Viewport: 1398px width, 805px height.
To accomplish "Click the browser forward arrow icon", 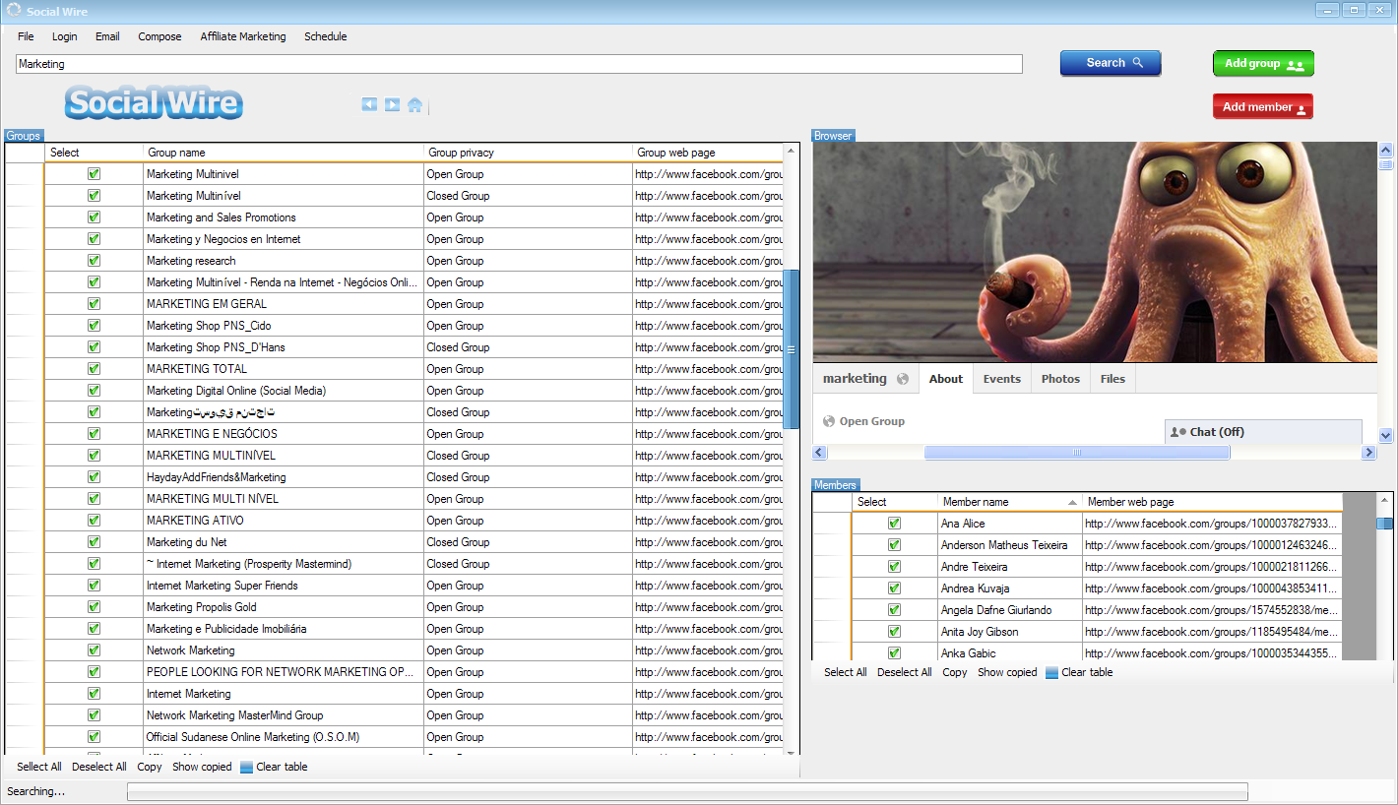I will (392, 104).
